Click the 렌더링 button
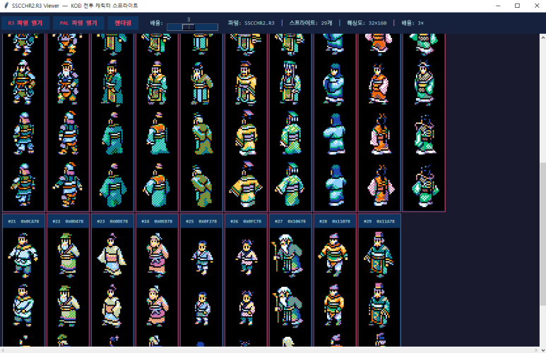The height and width of the screenshot is (353, 546). [123, 23]
